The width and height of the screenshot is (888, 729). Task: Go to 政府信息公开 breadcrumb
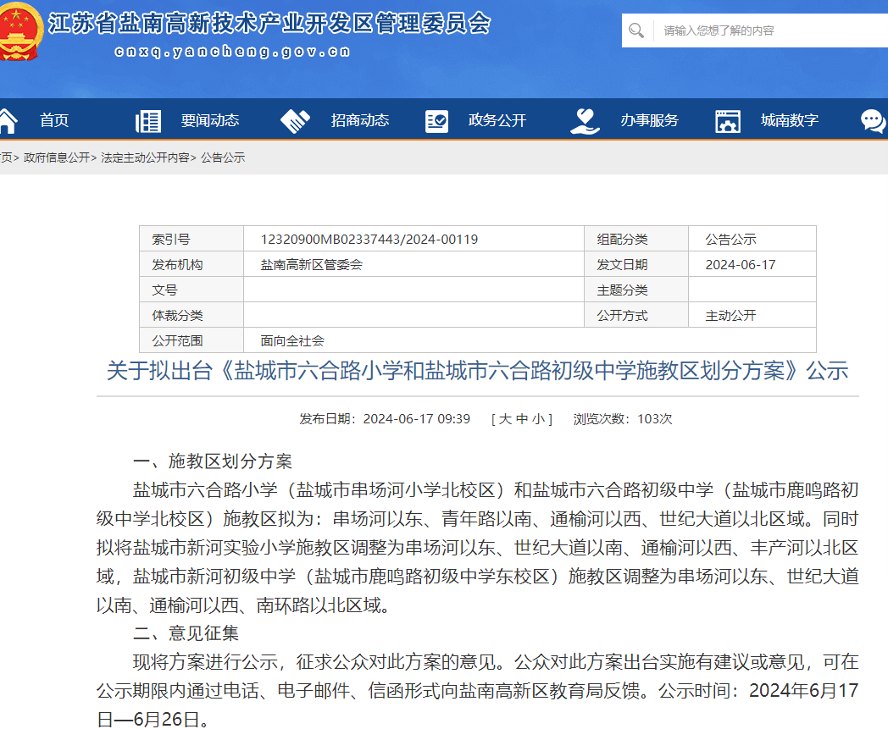57,157
